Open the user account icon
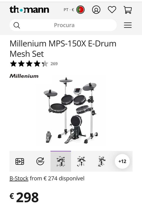This screenshot has width=142, height=206. [x=96, y=10]
